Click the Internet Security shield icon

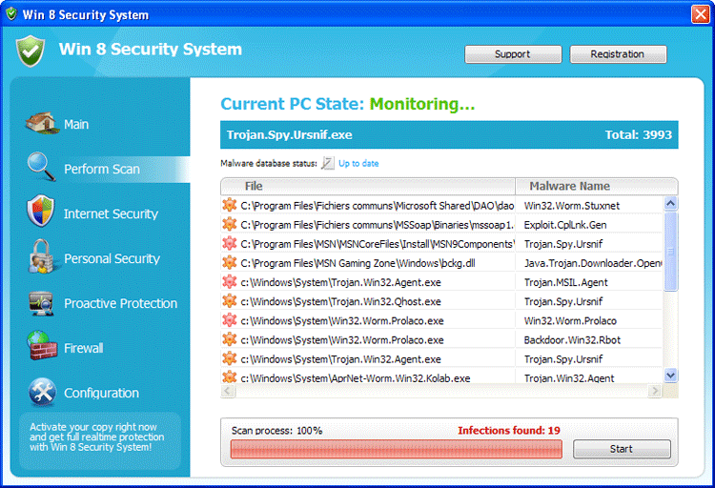pos(41,213)
